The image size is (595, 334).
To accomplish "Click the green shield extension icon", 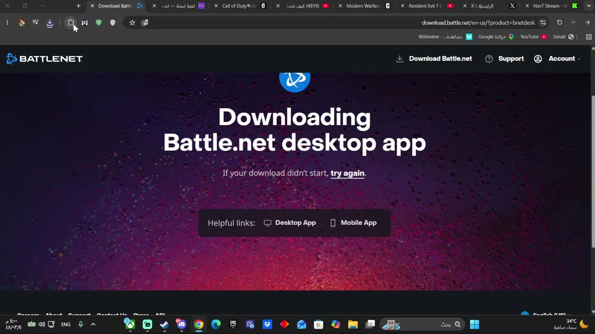I will 99,23.
